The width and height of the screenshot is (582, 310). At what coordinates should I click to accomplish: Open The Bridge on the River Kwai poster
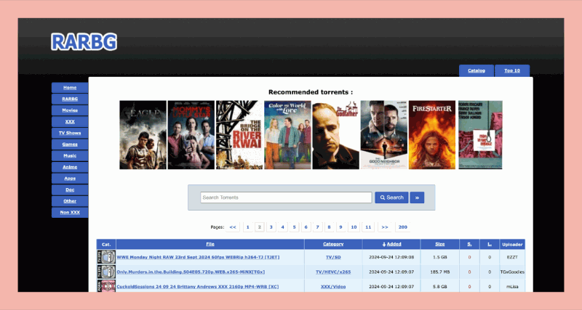[239, 135]
